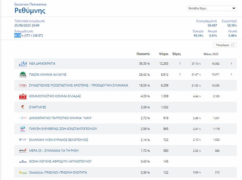Click the Plefsi Eleftherias ship logo
Viewport: 242px width, 180px height.
(x=23, y=129)
